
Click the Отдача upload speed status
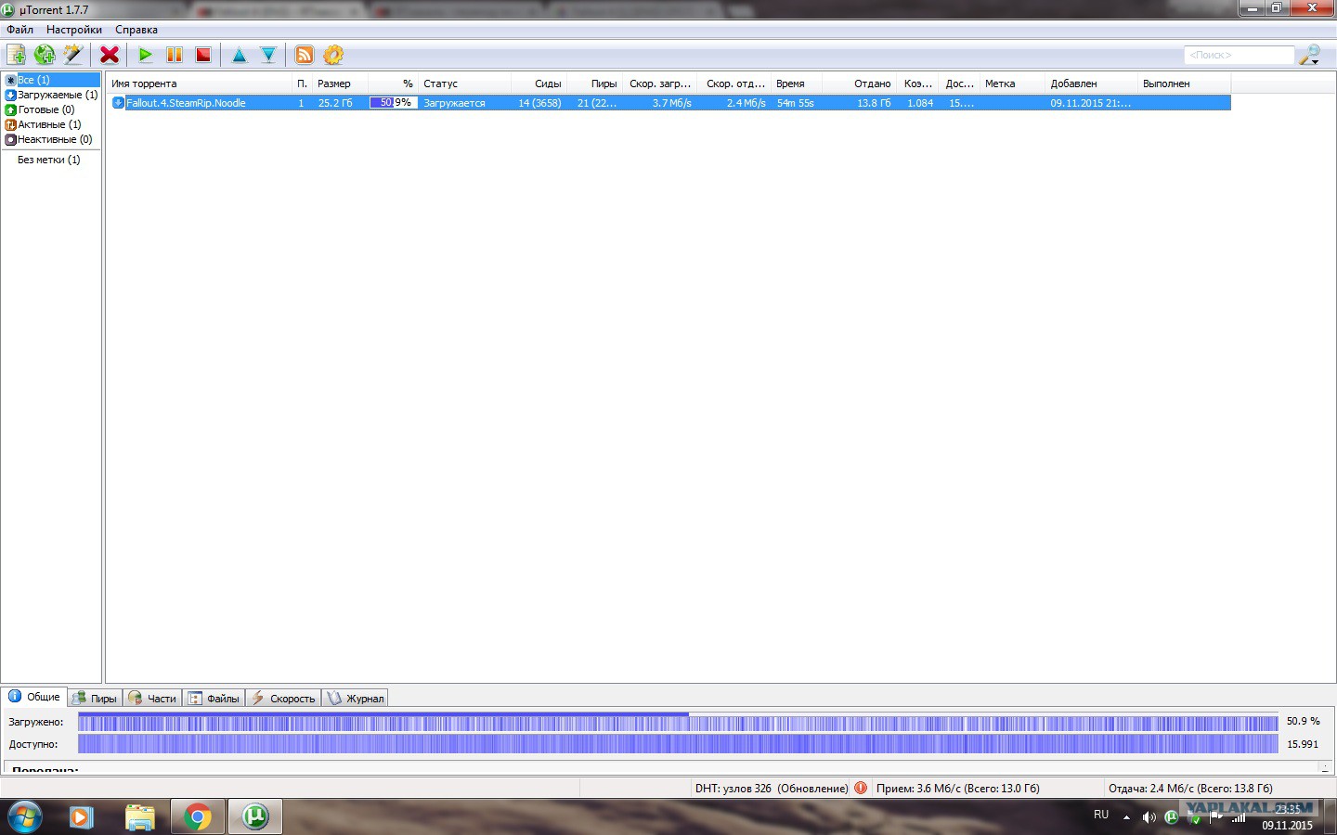[x=1190, y=789]
